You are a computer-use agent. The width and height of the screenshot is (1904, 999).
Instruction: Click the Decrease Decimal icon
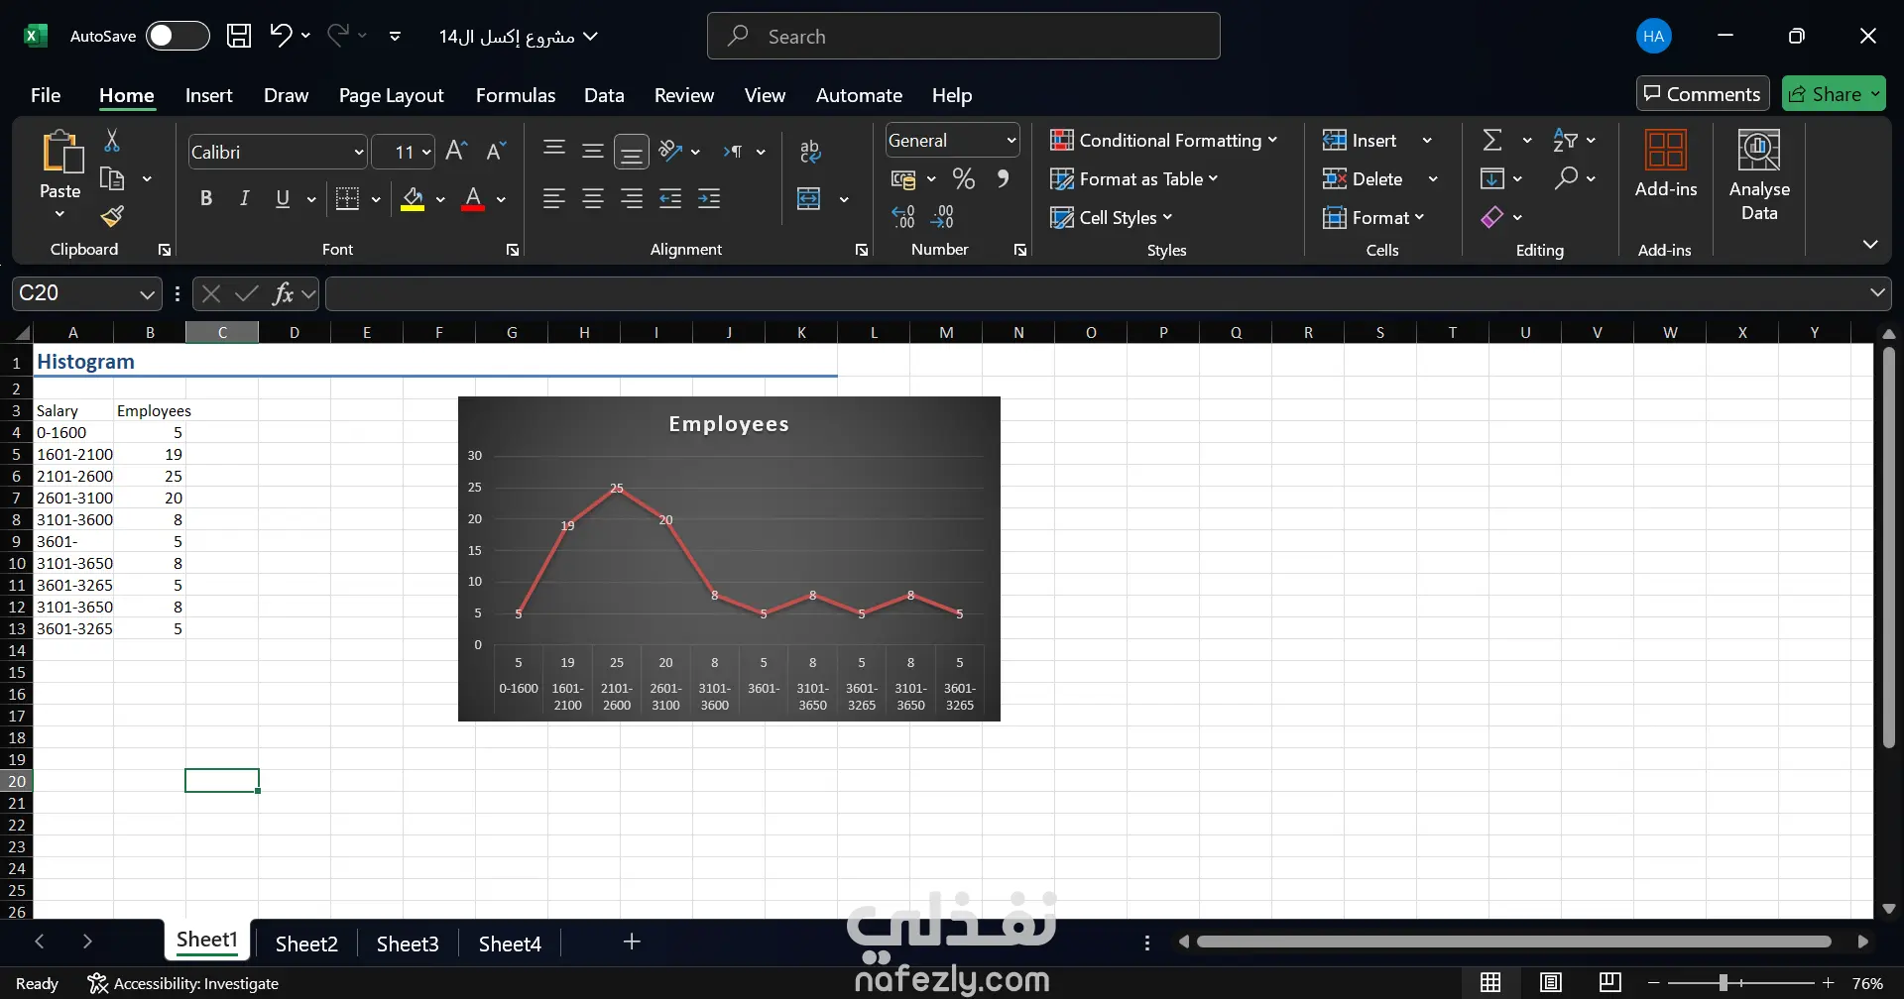pos(942,217)
